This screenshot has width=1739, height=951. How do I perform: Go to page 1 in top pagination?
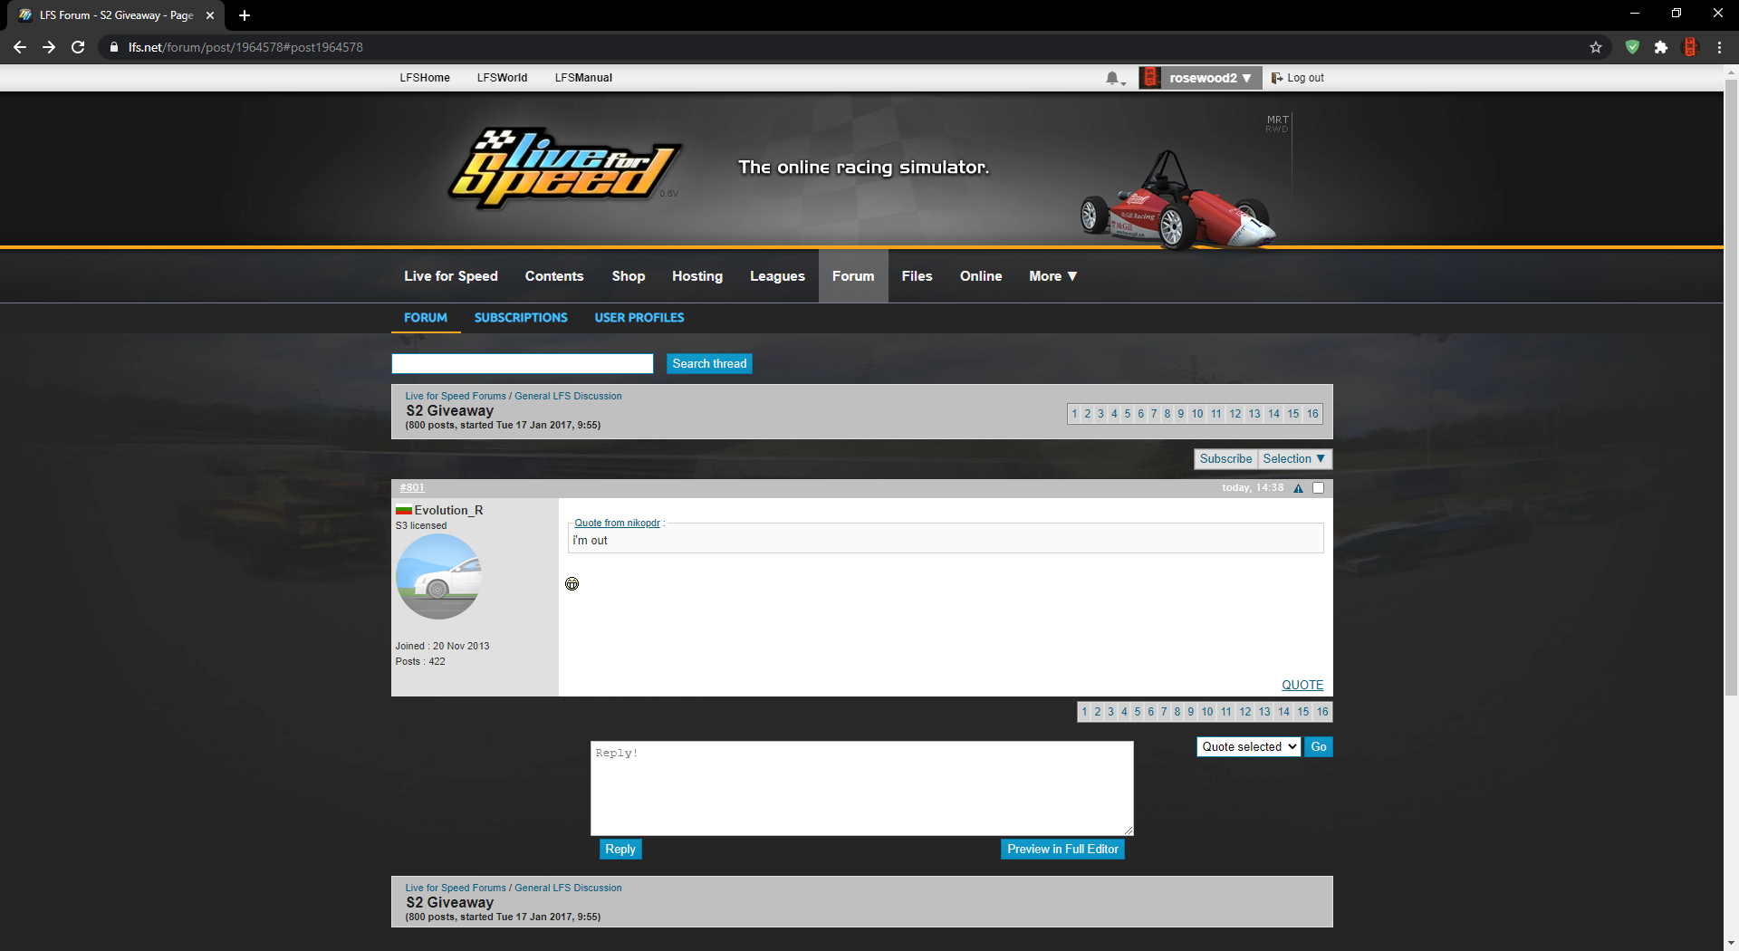[1074, 414]
